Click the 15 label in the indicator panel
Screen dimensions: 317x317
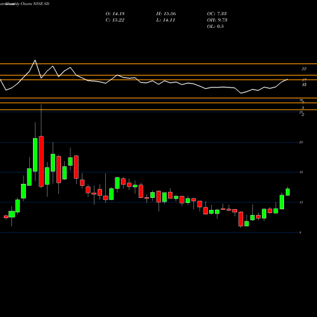(304, 85)
